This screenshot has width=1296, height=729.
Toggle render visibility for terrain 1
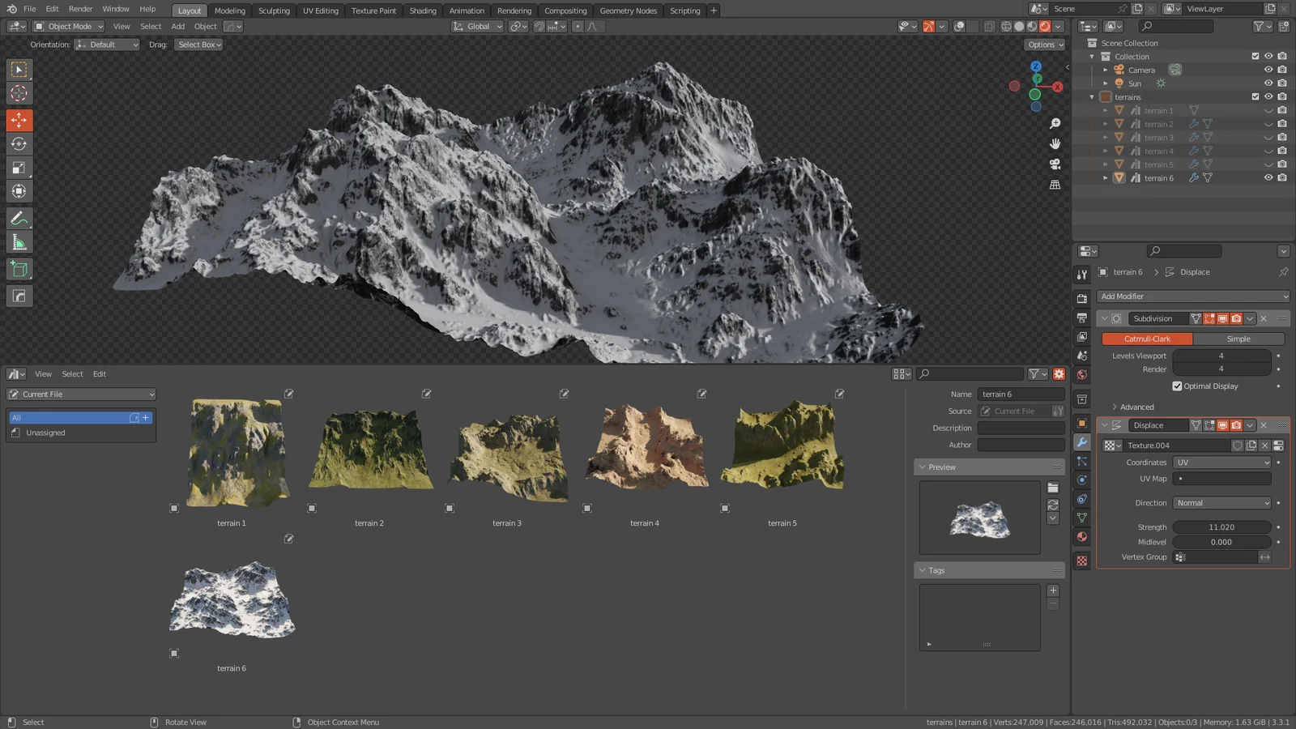[x=1281, y=110]
